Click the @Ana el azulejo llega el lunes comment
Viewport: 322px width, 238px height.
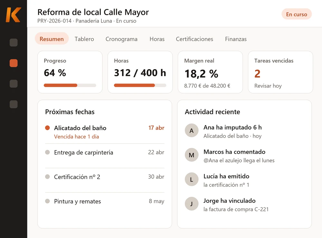(239, 160)
